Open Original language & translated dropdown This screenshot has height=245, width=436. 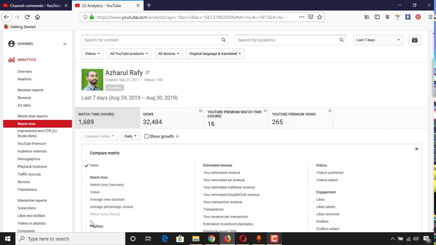click(x=215, y=53)
